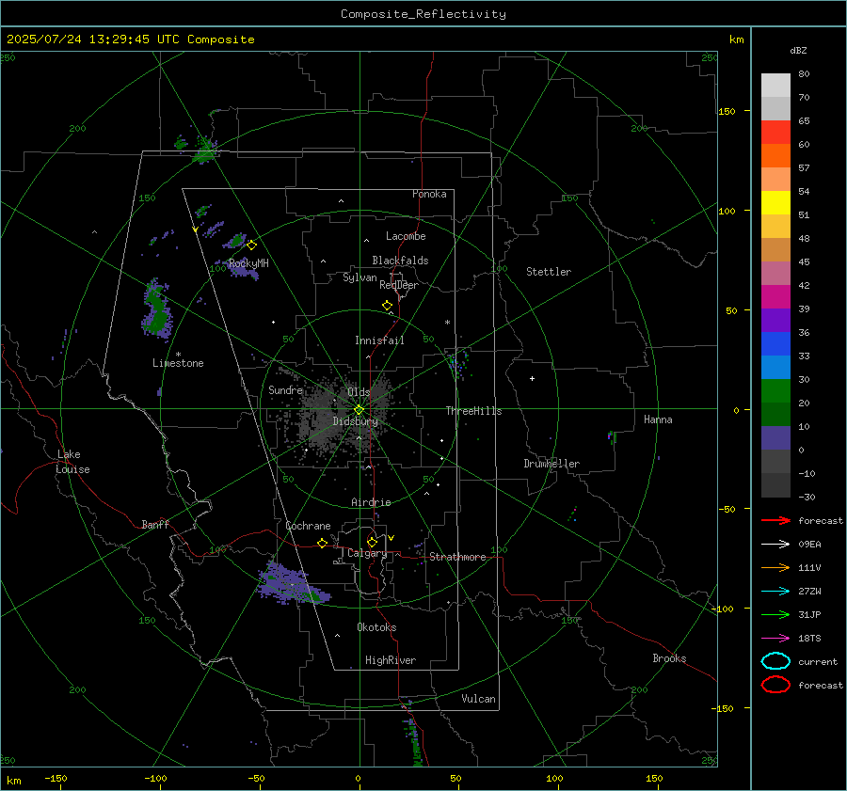Click the purple echo southwest of Cochrane
Image resolution: width=847 pixels, height=791 pixels.
tap(292, 585)
